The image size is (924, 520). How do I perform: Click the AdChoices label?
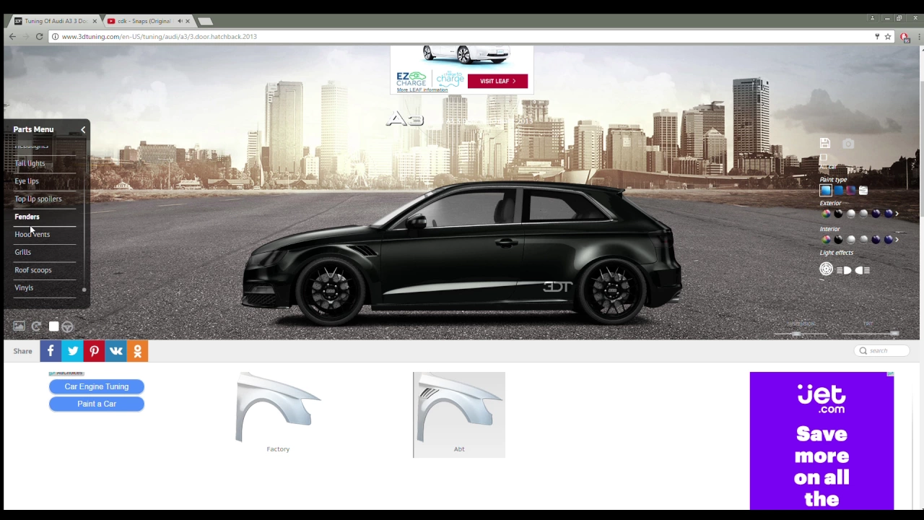(66, 373)
